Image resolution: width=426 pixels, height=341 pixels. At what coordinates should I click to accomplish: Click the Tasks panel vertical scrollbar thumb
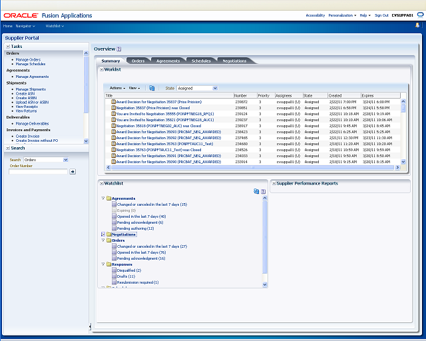tap(86, 85)
